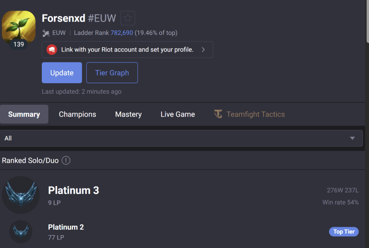369x248 pixels.
Task: Open the Mastery tab
Action: tap(128, 114)
